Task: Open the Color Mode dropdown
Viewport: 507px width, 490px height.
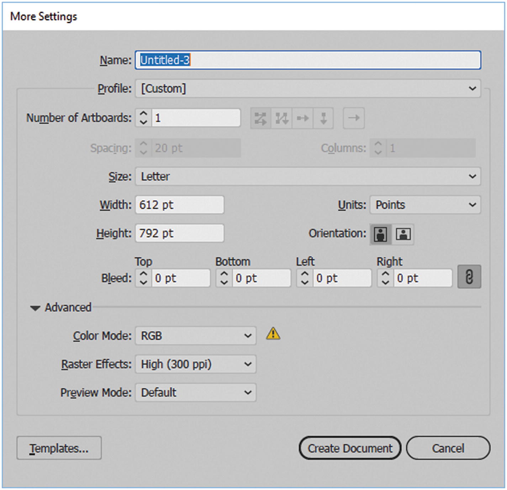Action: 195,336
